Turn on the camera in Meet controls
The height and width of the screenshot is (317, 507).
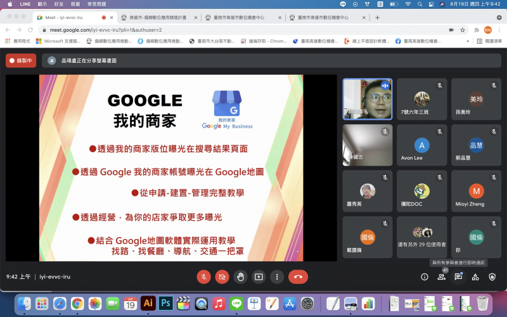[222, 277]
